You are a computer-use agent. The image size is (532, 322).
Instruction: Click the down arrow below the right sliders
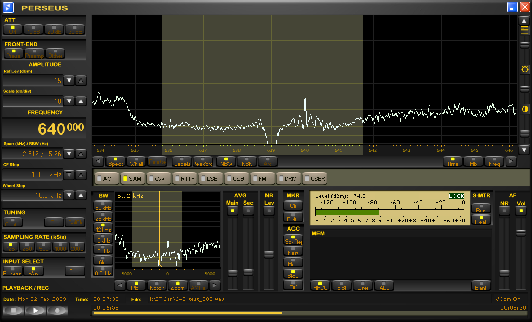(x=524, y=149)
